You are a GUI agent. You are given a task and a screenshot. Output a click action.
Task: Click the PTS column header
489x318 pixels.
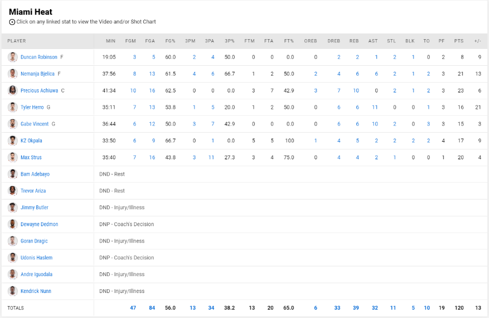point(459,41)
